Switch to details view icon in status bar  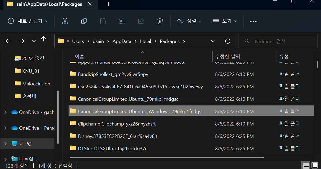[x=306, y=166]
